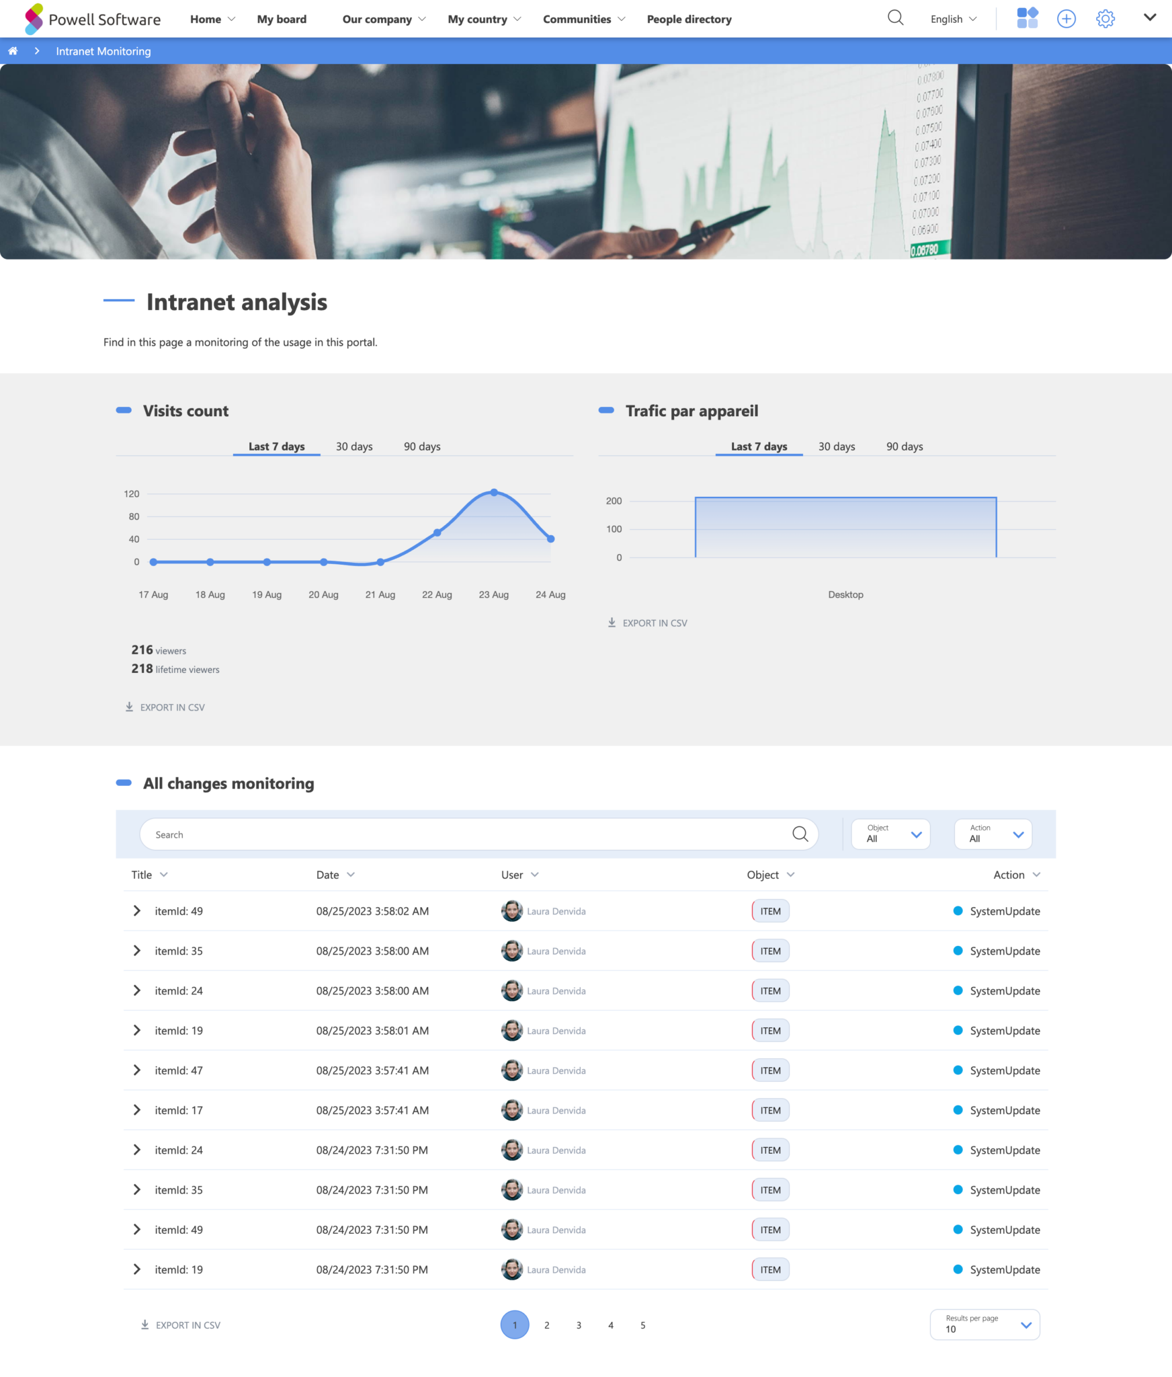Viewport: 1172px width, 1377px height.
Task: Click the plus circle add icon
Action: (1066, 19)
